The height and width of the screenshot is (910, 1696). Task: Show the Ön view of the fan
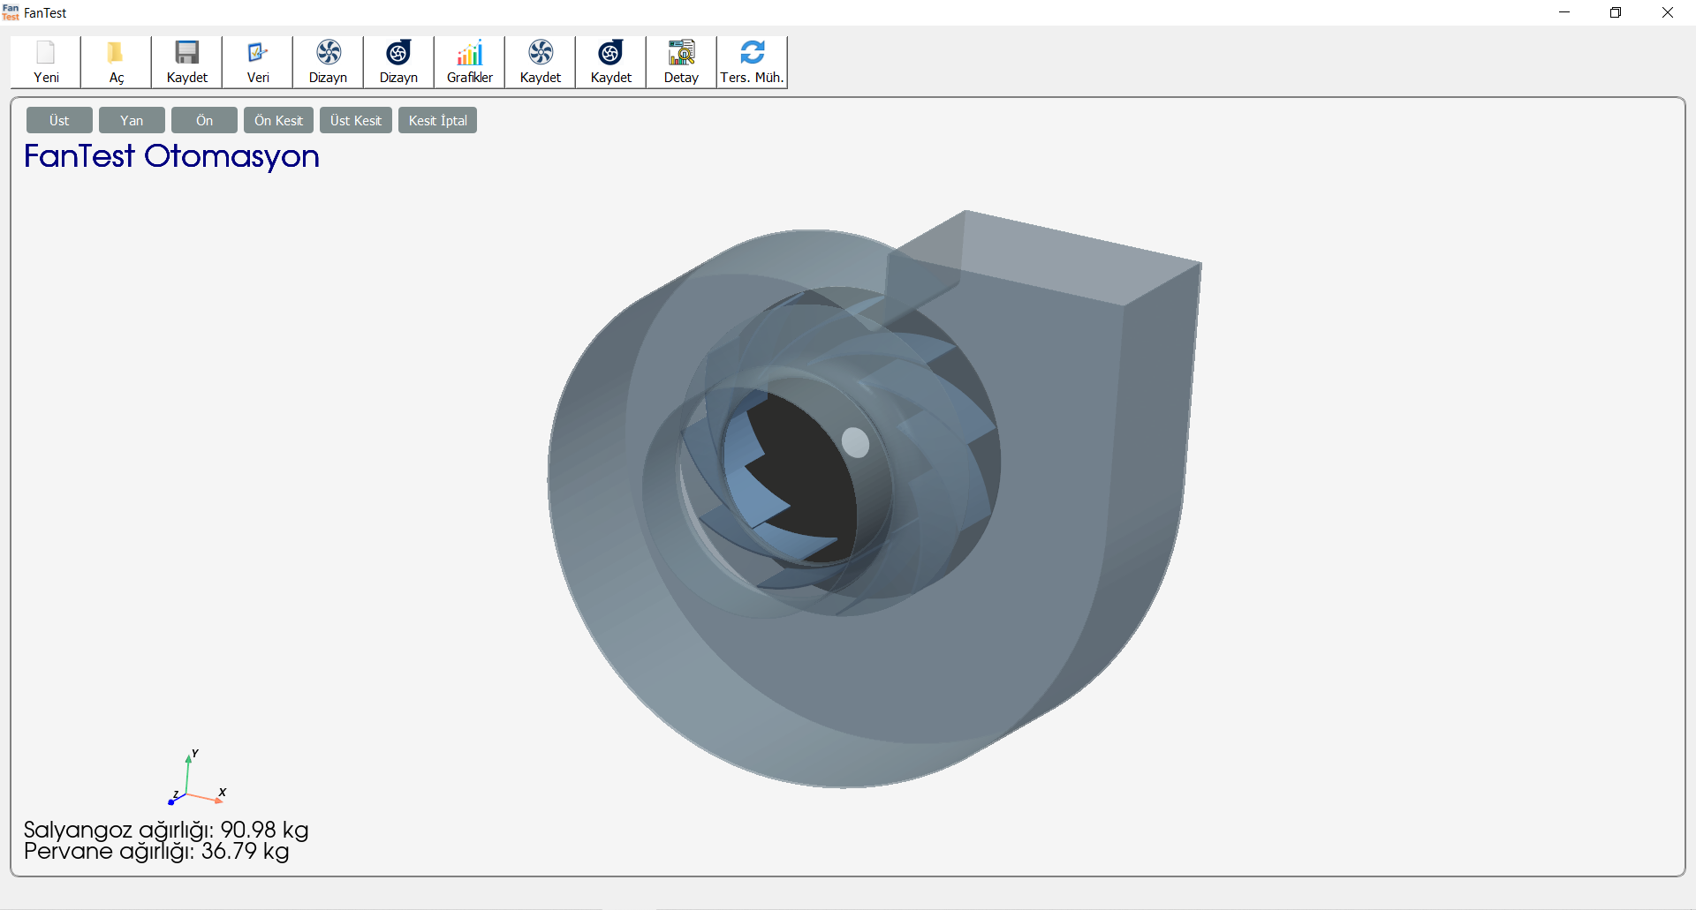coord(203,120)
